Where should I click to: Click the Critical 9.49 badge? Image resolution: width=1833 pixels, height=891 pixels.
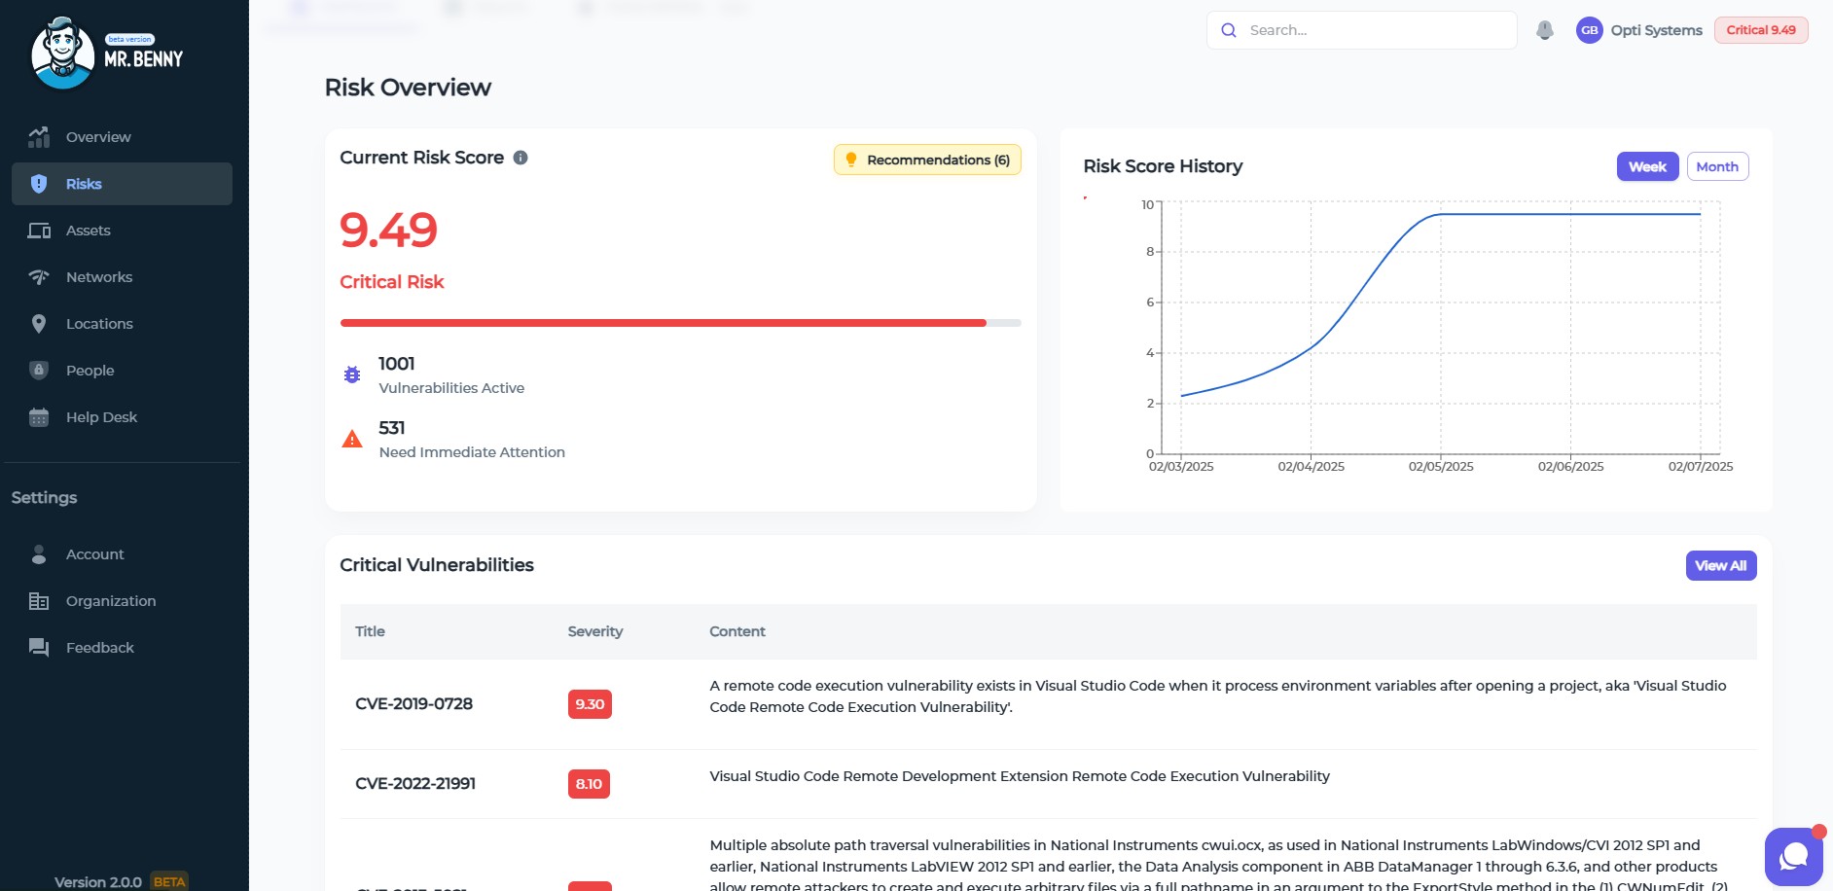tap(1760, 30)
